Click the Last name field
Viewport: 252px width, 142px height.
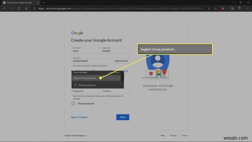click(x=115, y=50)
